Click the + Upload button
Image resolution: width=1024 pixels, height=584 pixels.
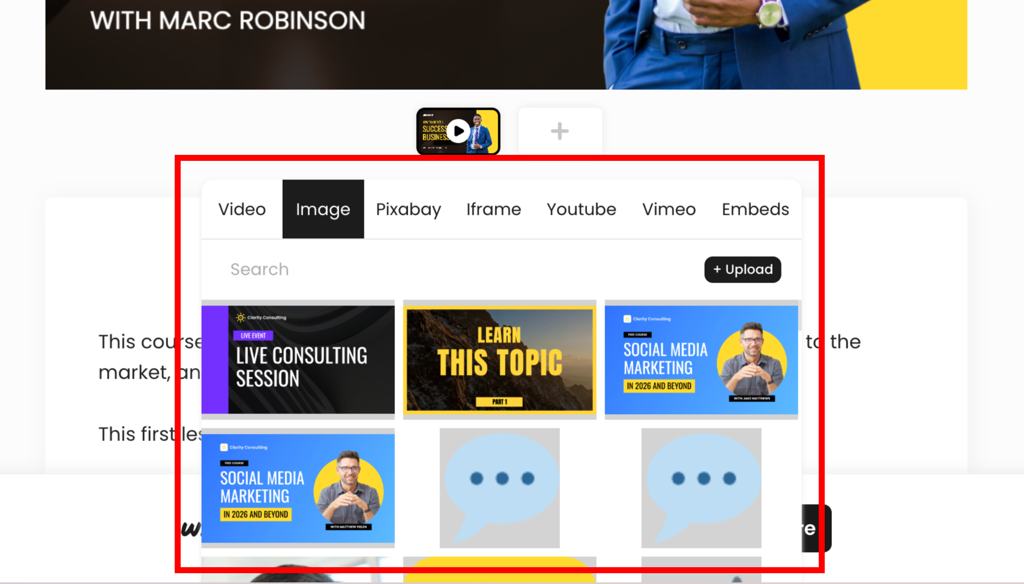pos(742,269)
